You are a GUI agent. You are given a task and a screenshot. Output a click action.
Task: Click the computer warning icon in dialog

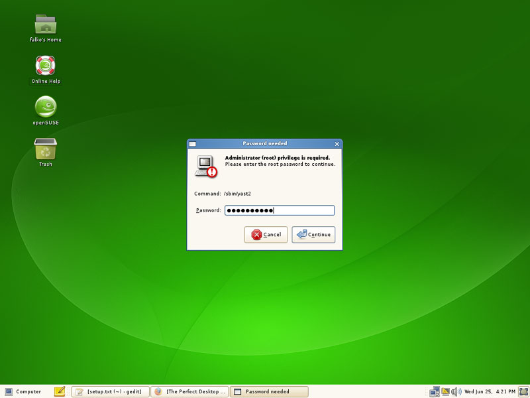point(206,166)
